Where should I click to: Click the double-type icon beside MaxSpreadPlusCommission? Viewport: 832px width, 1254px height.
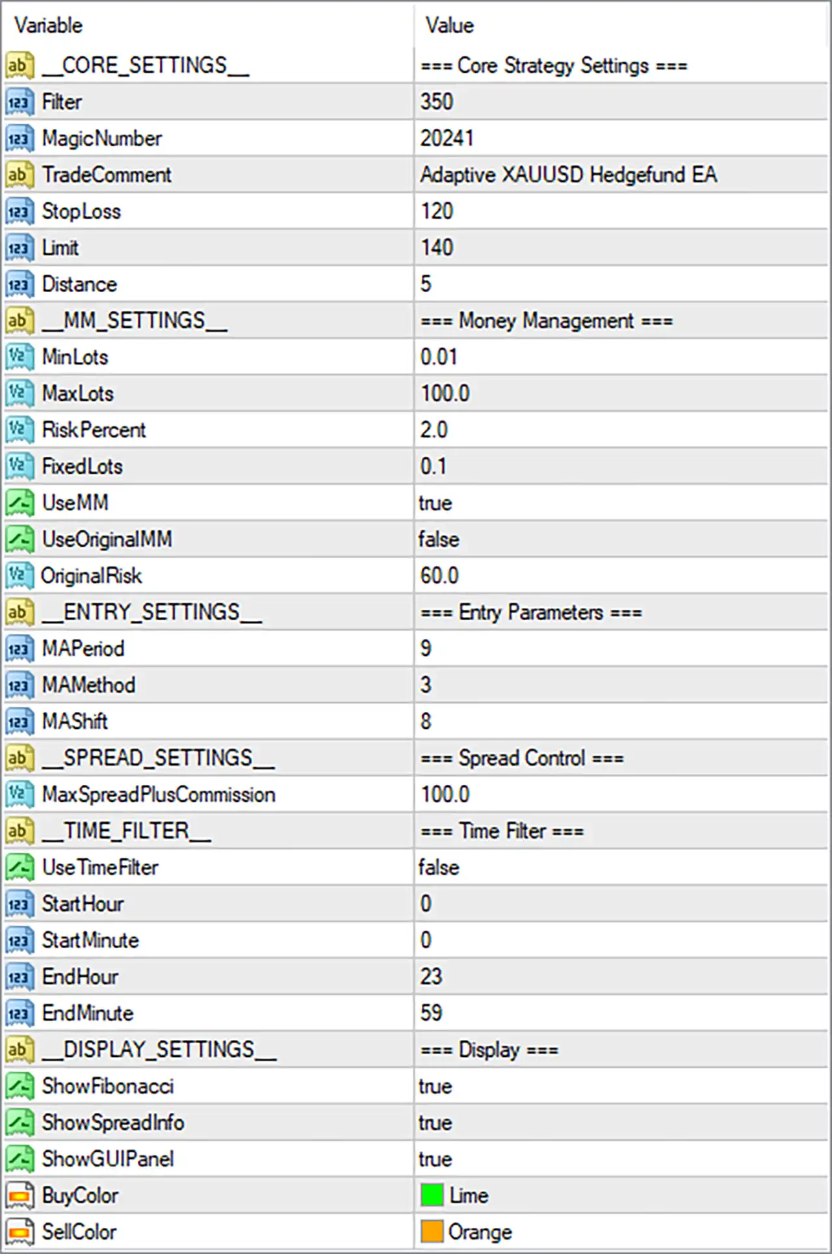click(x=19, y=795)
